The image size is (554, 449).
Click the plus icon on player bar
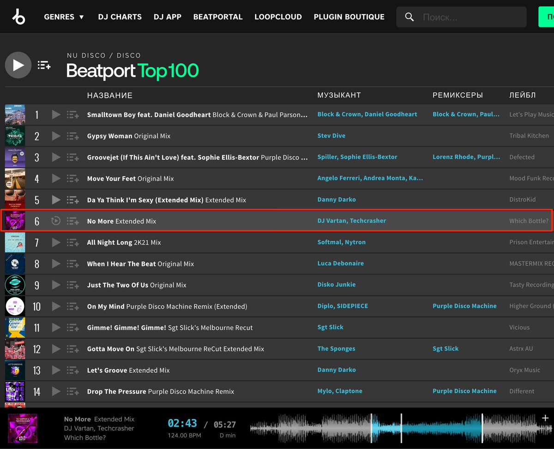pyautogui.click(x=545, y=418)
